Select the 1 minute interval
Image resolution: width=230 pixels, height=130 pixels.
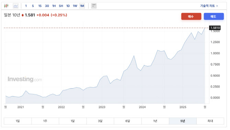pyautogui.click(x=26, y=6)
